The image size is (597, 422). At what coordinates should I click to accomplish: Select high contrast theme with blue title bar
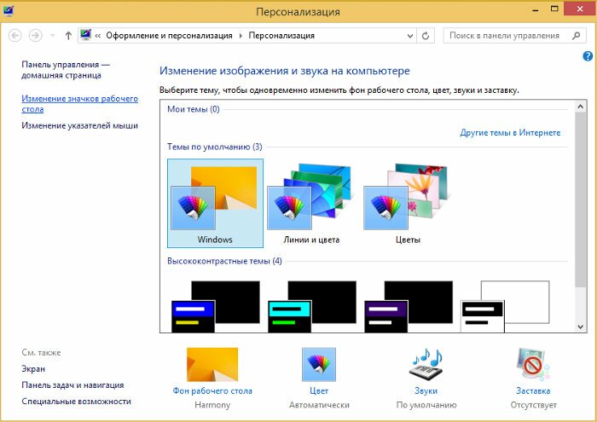click(215, 306)
